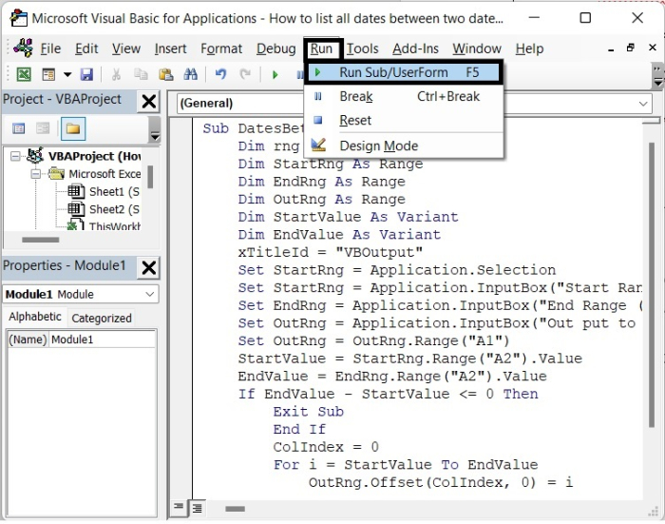
Task: Choose Break from the Run menu
Action: [404, 97]
